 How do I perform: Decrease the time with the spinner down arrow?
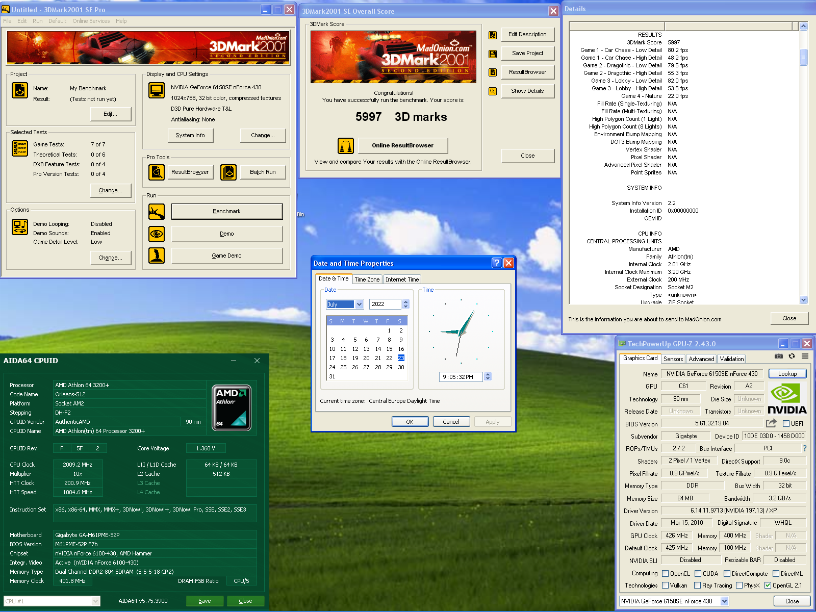point(488,379)
